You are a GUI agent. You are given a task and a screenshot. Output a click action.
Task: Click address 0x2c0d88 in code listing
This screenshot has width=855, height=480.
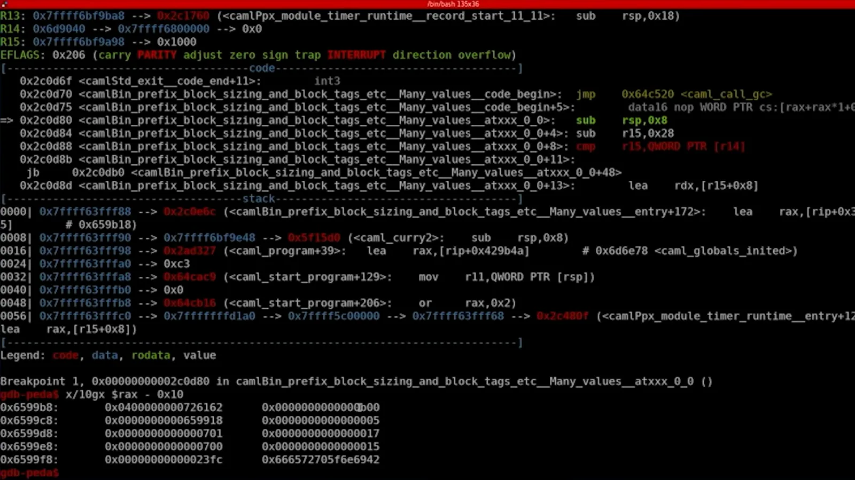tap(46, 147)
